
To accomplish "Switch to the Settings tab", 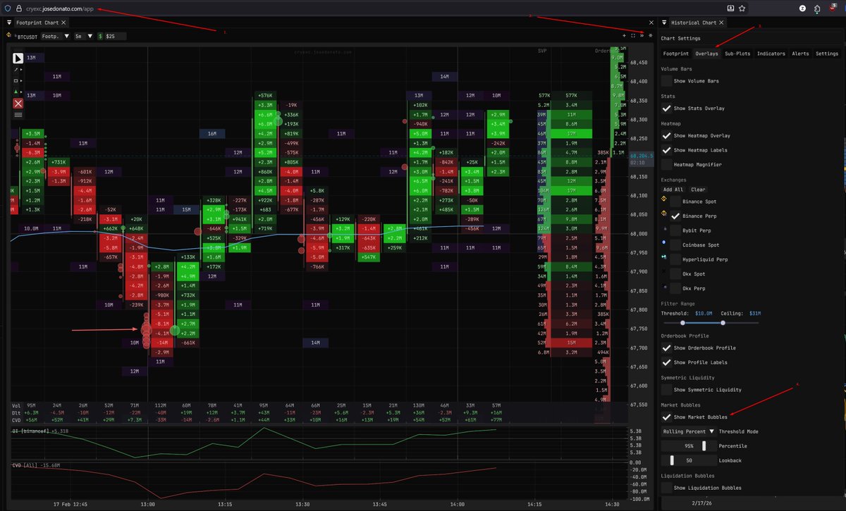I will tap(827, 54).
